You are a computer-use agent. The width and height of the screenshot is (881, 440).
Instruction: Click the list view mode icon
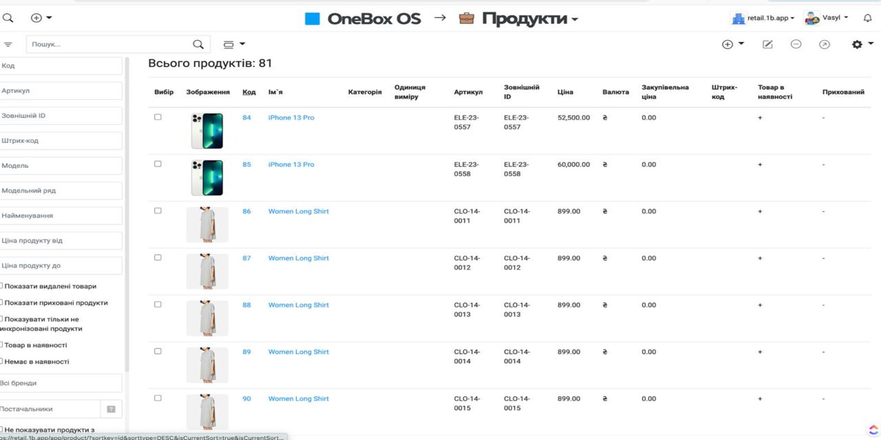click(x=229, y=44)
